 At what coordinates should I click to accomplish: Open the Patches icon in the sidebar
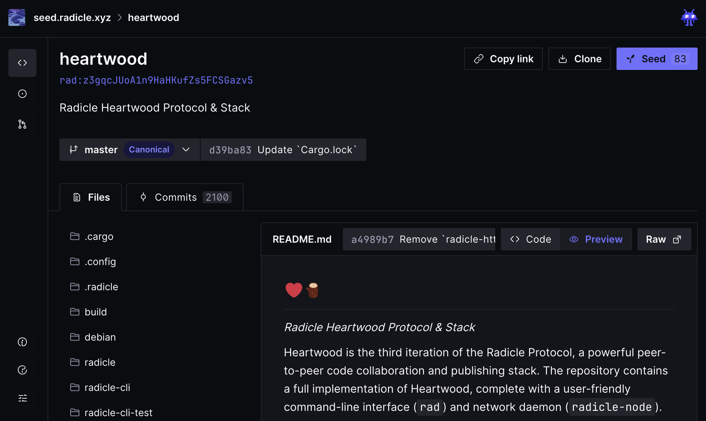[x=22, y=124]
